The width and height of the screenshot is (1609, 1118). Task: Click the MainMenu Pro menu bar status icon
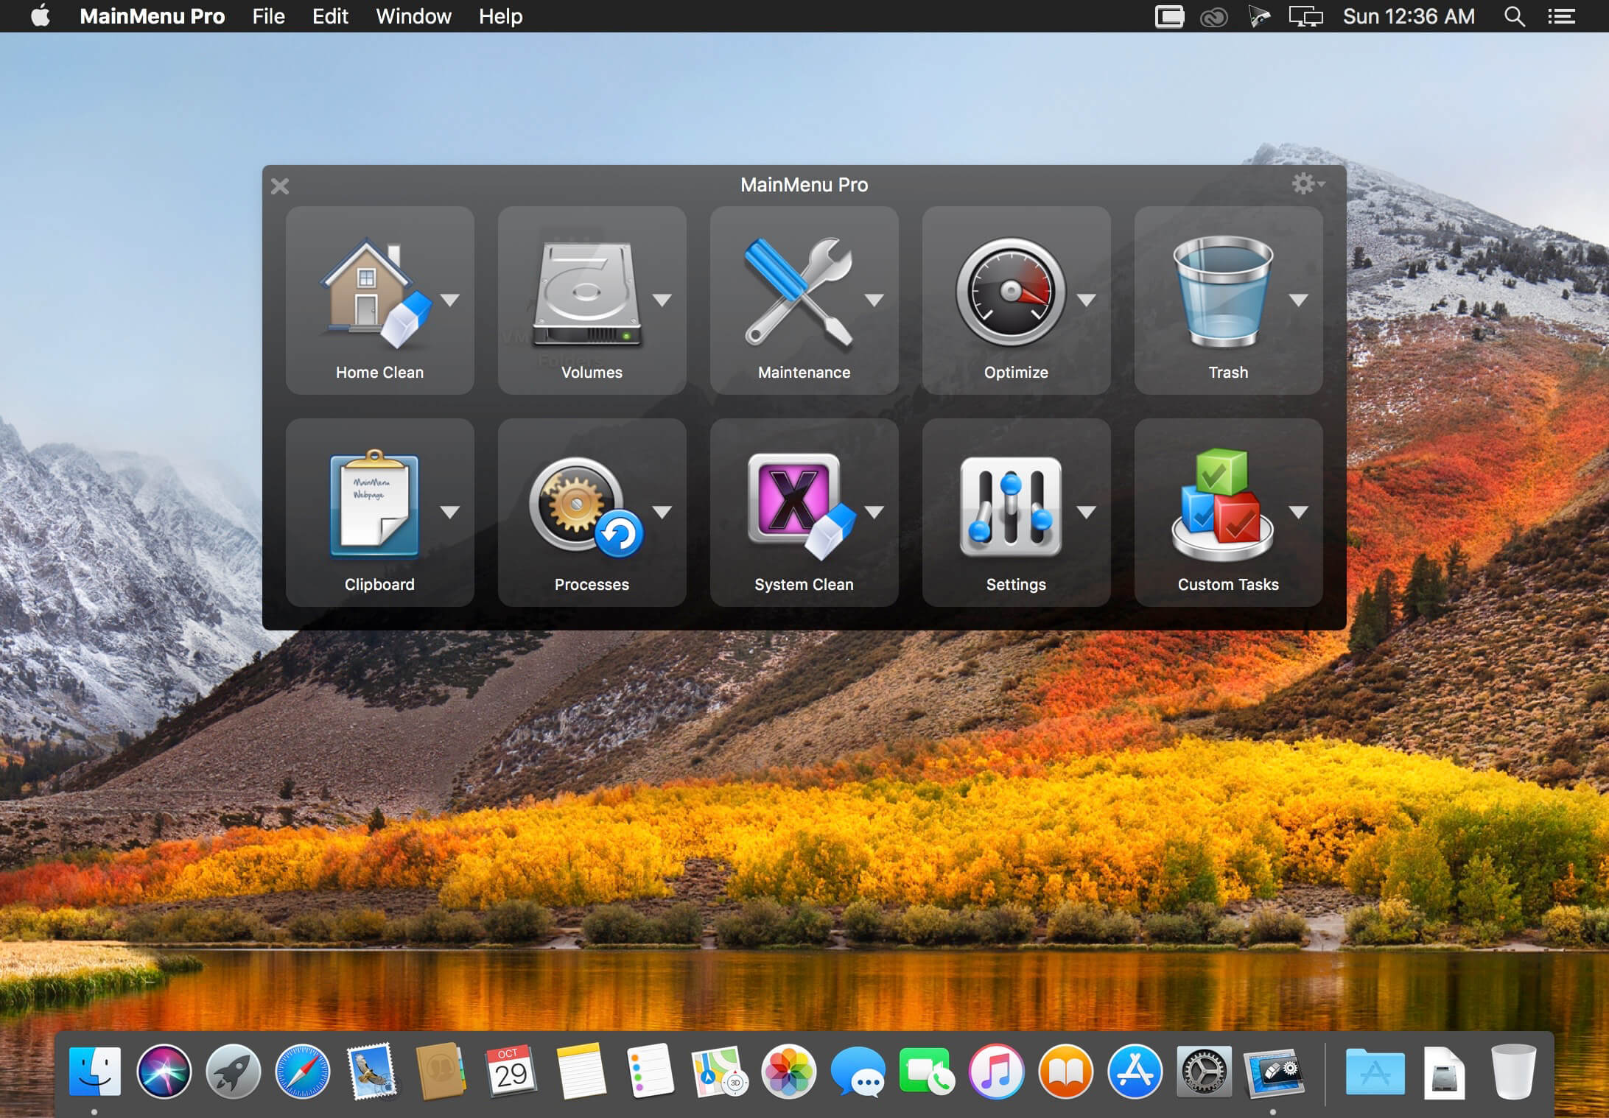pyautogui.click(x=1169, y=16)
